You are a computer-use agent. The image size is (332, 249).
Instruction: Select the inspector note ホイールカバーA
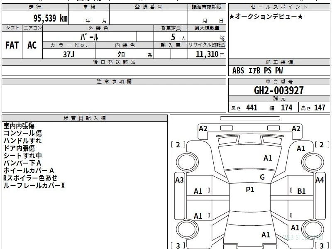coord(29,171)
